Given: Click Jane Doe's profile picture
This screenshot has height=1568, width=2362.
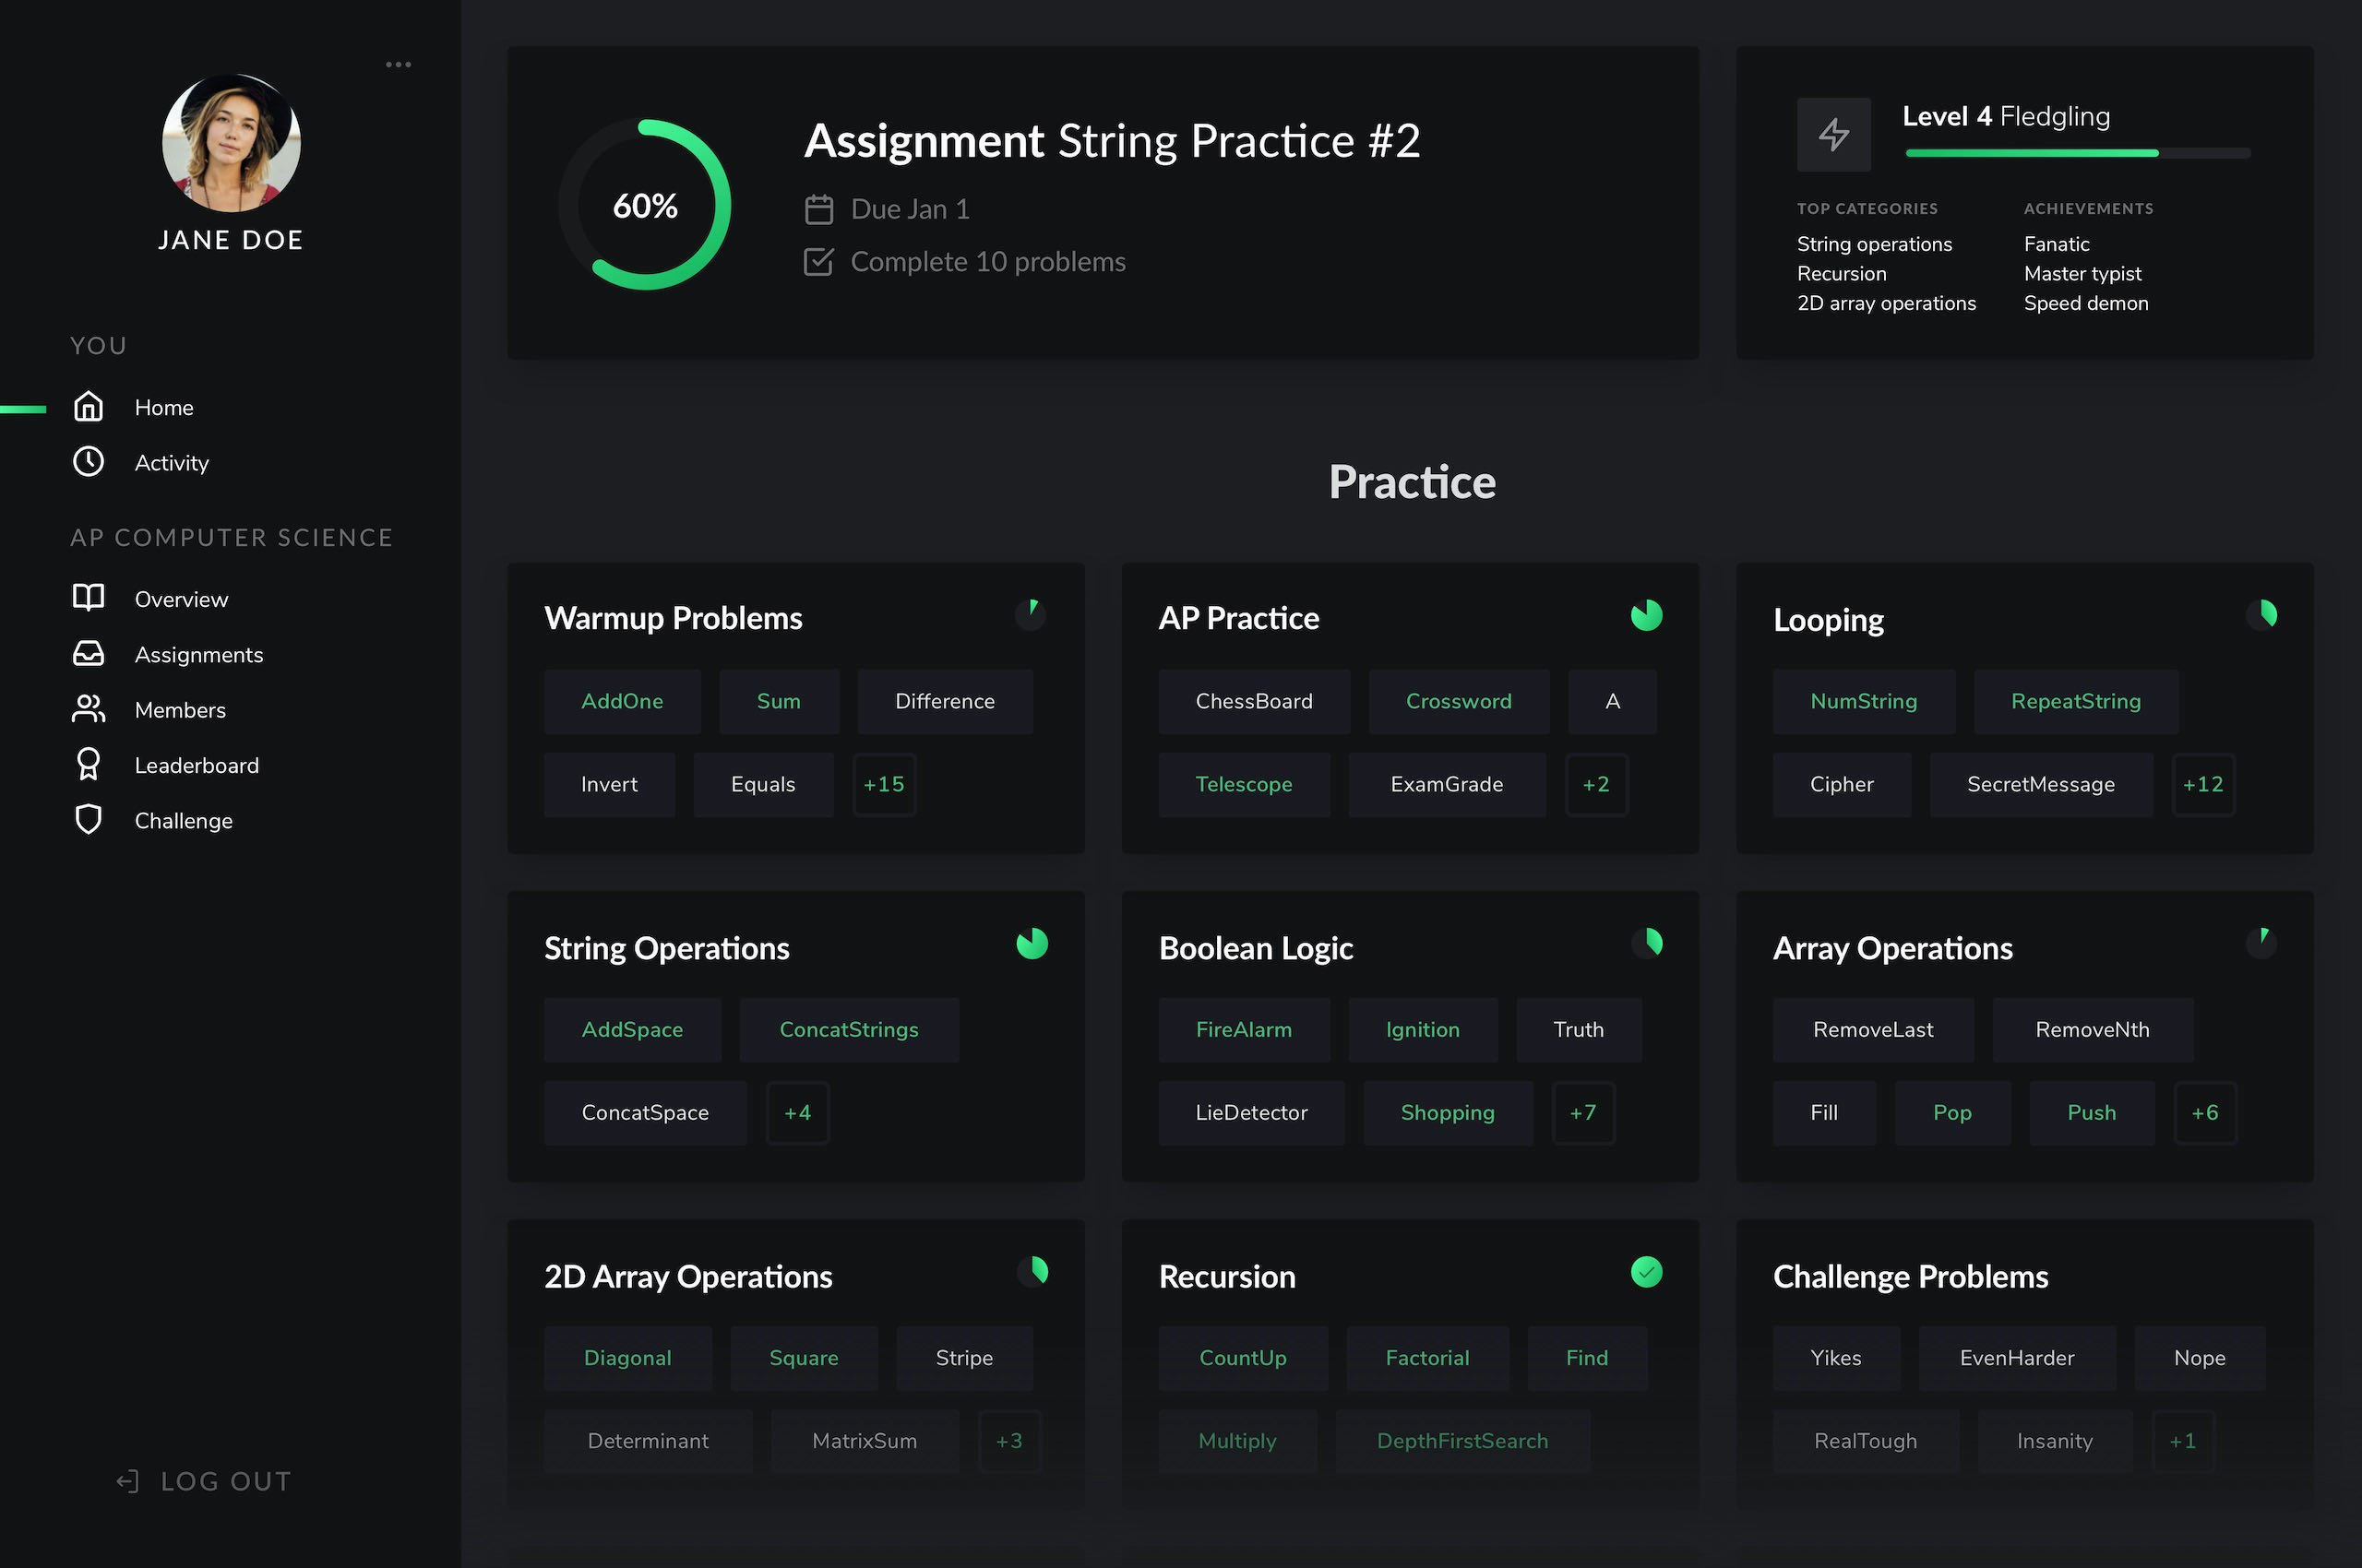Looking at the screenshot, I should pos(230,143).
